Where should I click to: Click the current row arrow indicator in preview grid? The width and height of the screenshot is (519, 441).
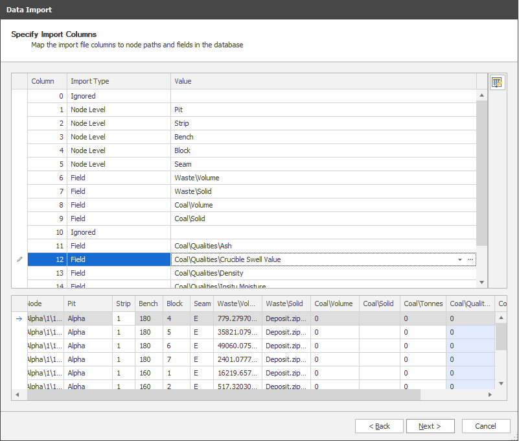[x=19, y=318]
